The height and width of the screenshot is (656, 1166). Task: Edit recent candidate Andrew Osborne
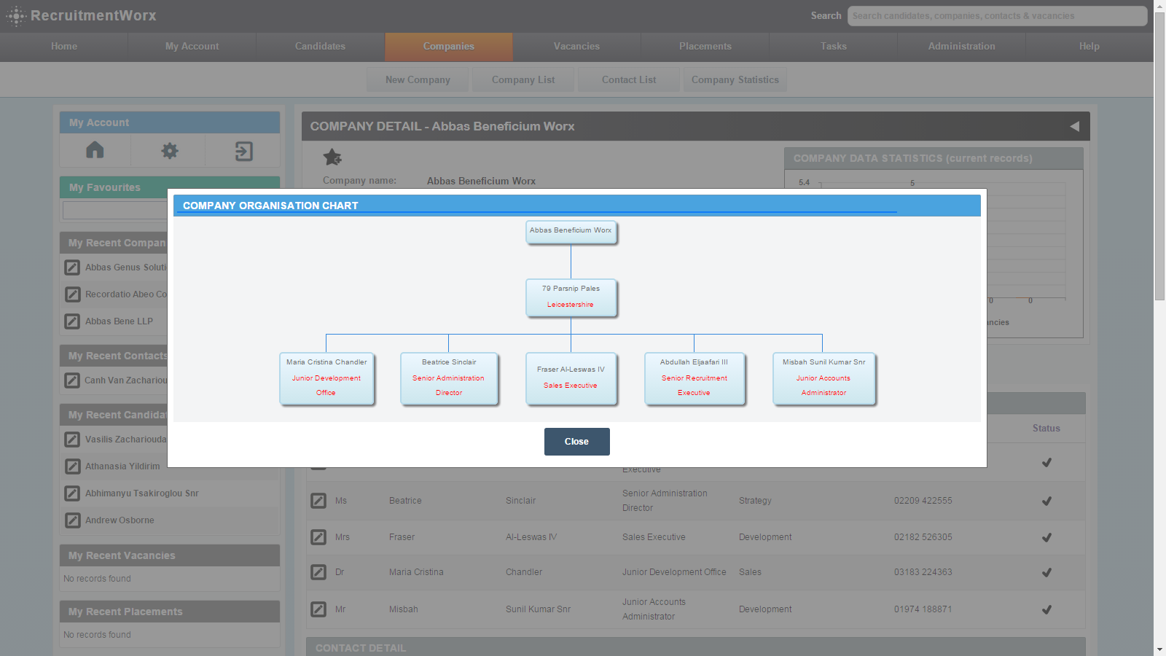(x=72, y=520)
